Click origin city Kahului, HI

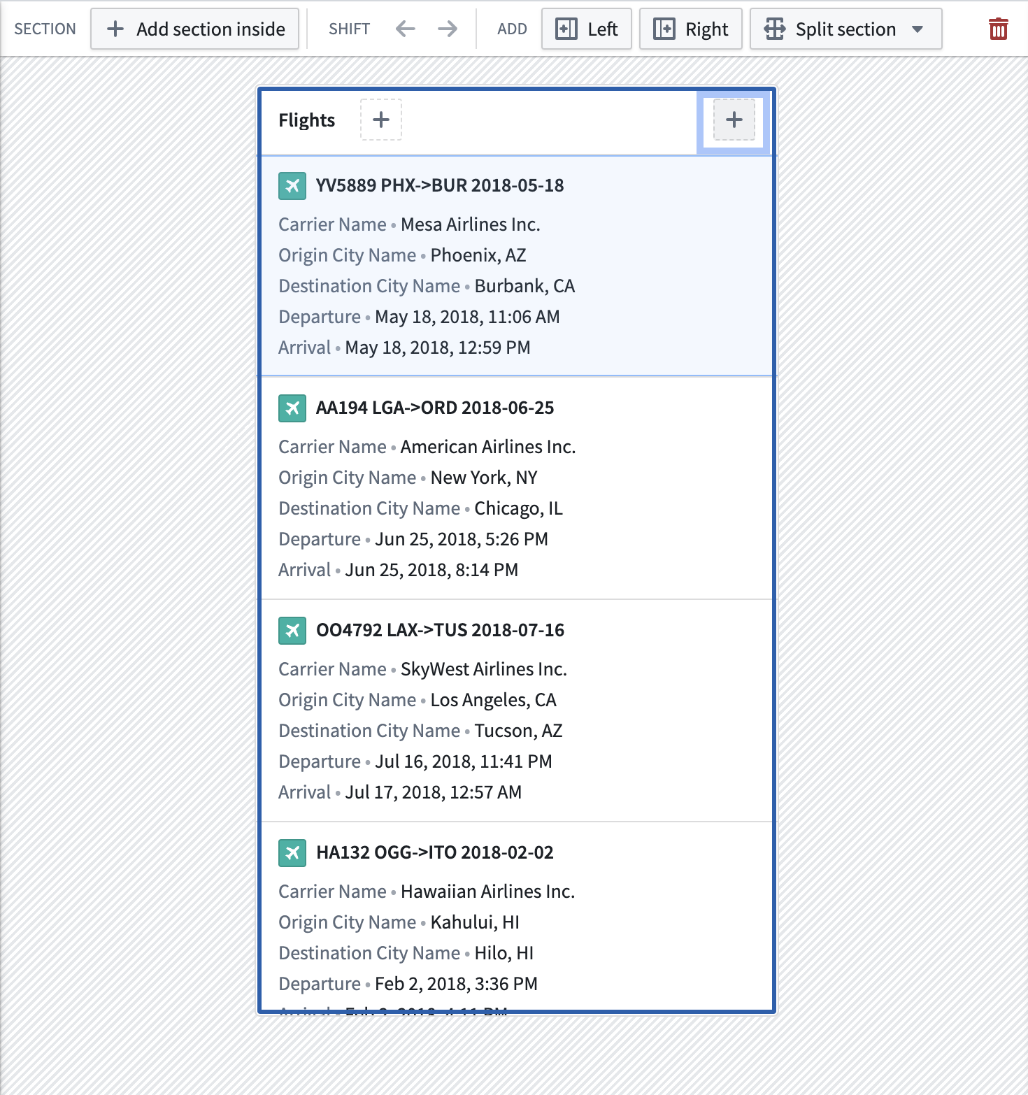tap(475, 922)
